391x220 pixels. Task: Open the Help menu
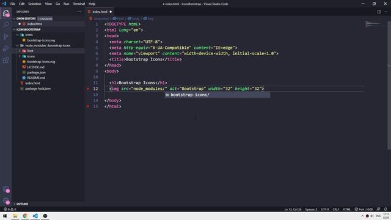click(92, 4)
